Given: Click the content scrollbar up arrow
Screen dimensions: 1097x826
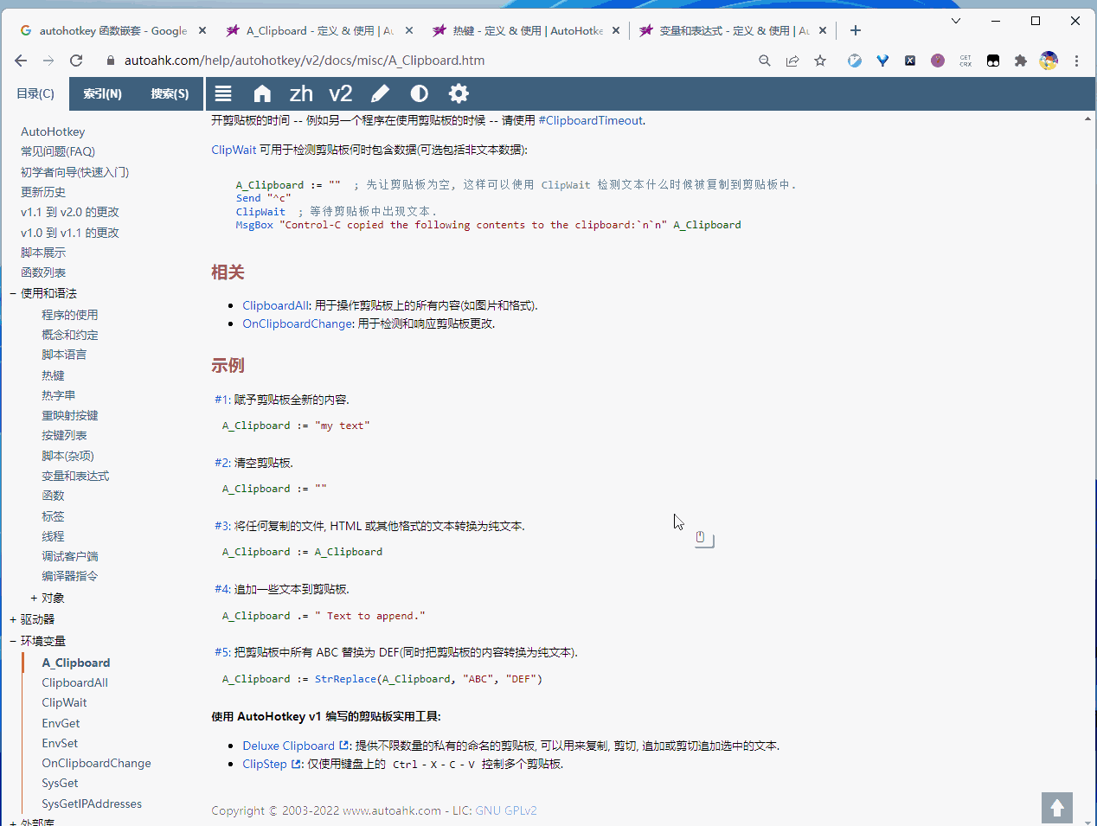Looking at the screenshot, I should (1087, 118).
